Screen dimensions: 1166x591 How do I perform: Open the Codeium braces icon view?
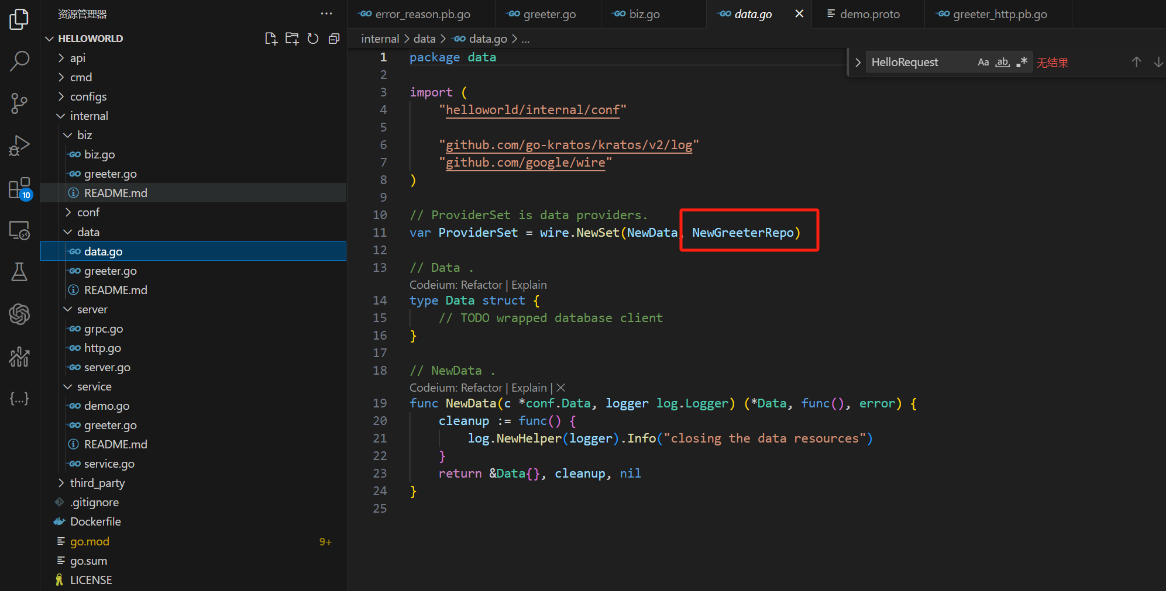tap(19, 399)
